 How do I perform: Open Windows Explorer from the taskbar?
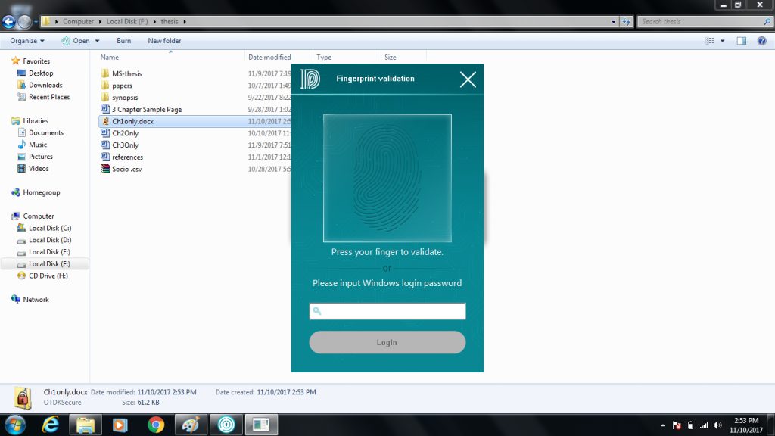pyautogui.click(x=86, y=425)
